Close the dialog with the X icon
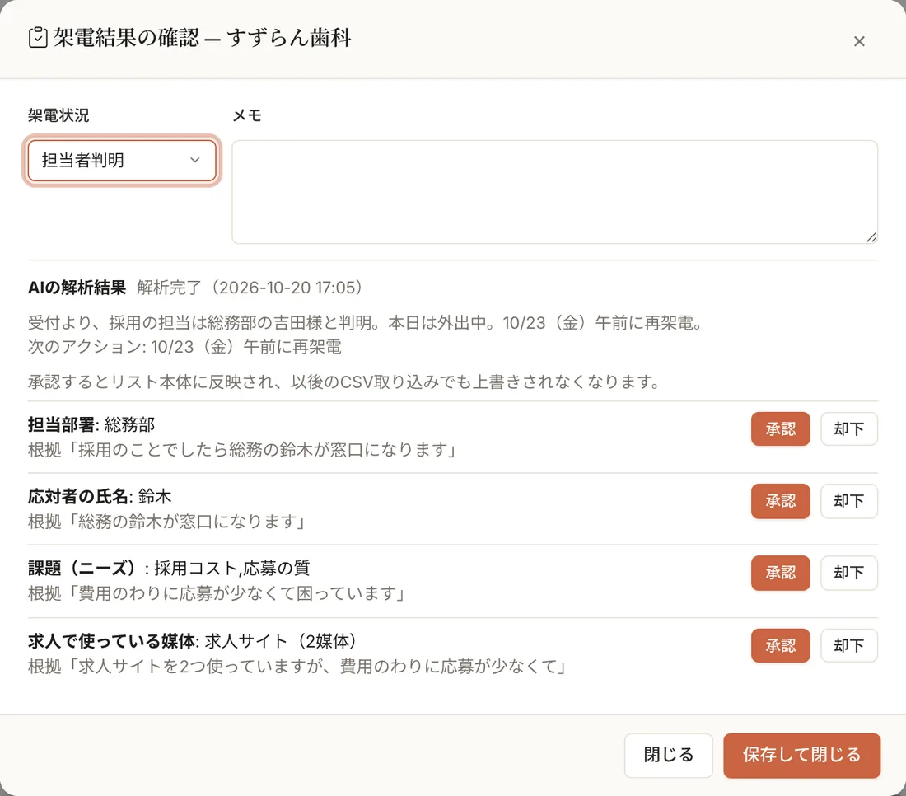This screenshot has height=796, width=906. 859,41
